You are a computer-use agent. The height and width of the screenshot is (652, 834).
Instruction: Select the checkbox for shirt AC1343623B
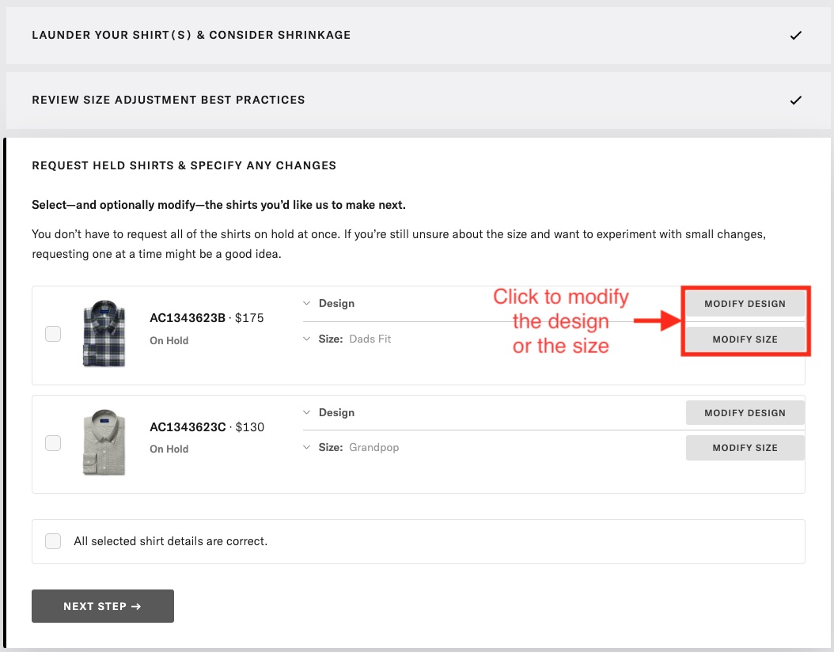[x=53, y=334]
